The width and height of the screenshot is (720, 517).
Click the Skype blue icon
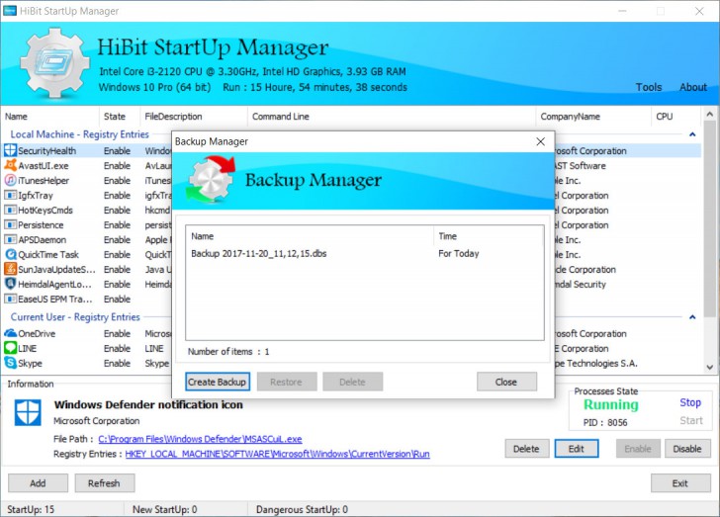[x=10, y=363]
